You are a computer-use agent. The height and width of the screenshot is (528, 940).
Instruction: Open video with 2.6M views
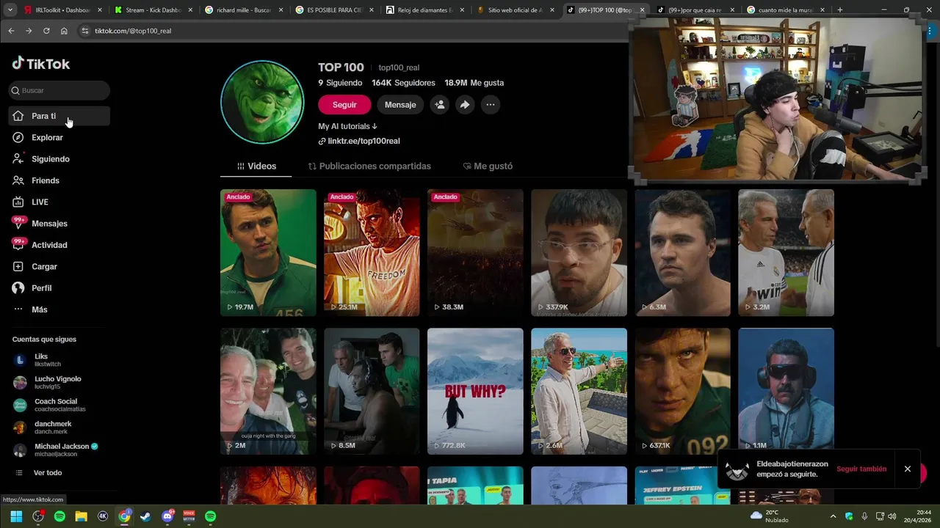pyautogui.click(x=579, y=392)
